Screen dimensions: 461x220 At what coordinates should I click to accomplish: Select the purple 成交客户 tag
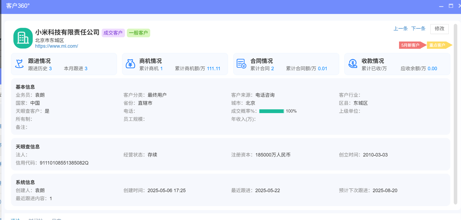[x=113, y=33]
